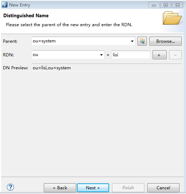Screen dimensions: 186x194
Task: Click the Distinguished Name heading text
Action: (x=26, y=15)
